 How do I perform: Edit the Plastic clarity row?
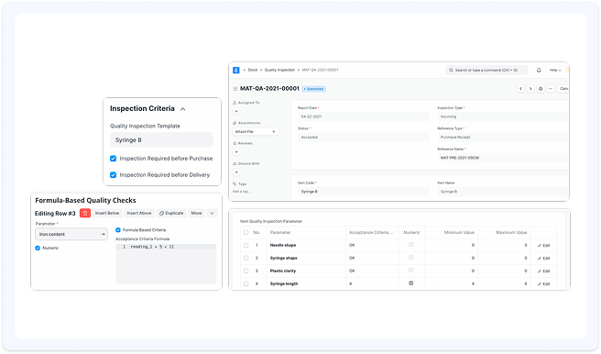543,271
